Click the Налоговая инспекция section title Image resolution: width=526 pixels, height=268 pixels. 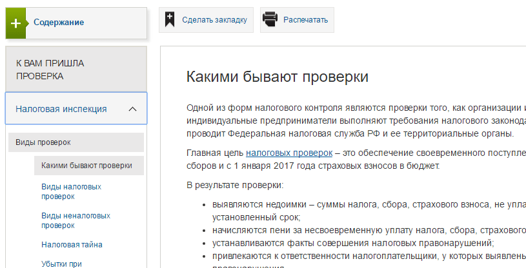point(61,109)
